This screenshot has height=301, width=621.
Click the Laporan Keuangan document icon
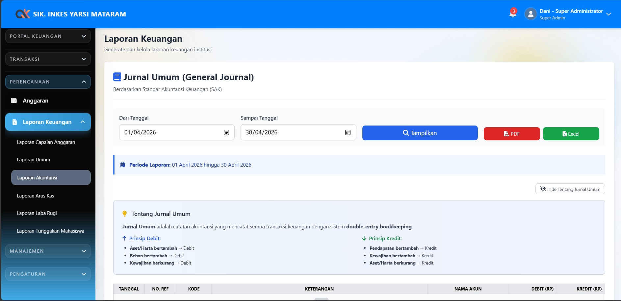pyautogui.click(x=14, y=122)
